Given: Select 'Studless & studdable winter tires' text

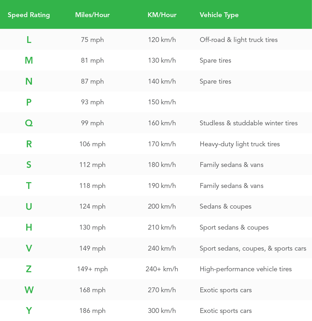Looking at the screenshot, I should tap(248, 123).
